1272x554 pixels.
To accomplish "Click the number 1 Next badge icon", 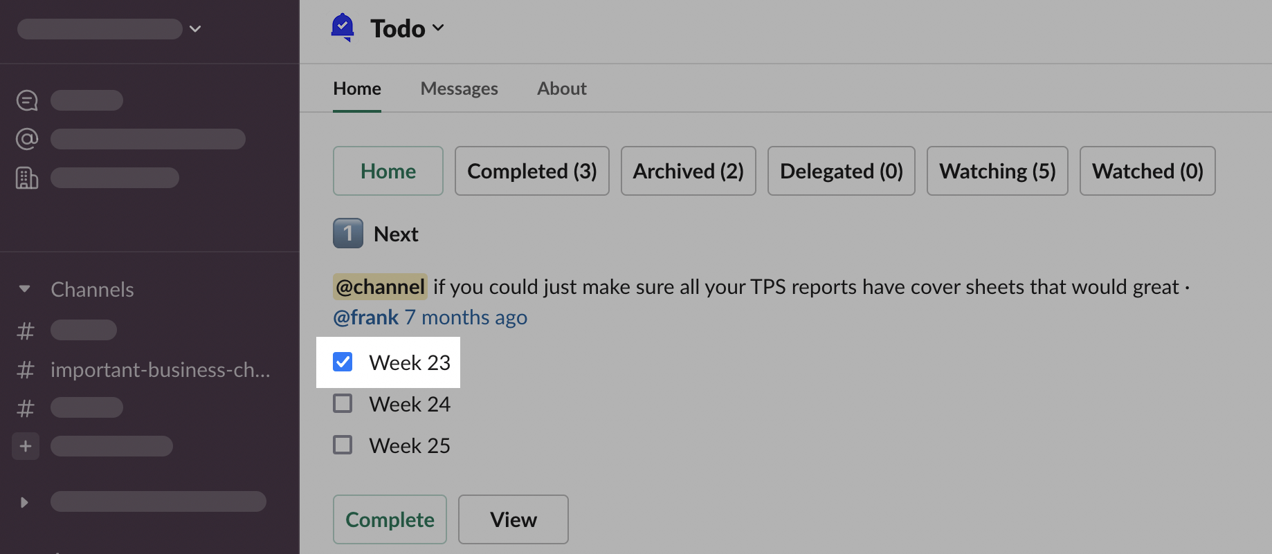I will pyautogui.click(x=347, y=234).
